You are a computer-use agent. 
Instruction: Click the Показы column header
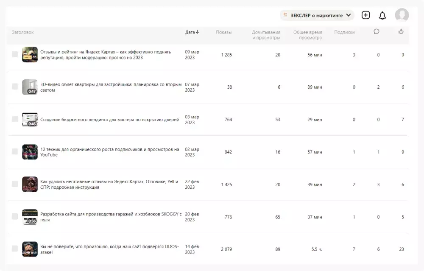(x=223, y=32)
